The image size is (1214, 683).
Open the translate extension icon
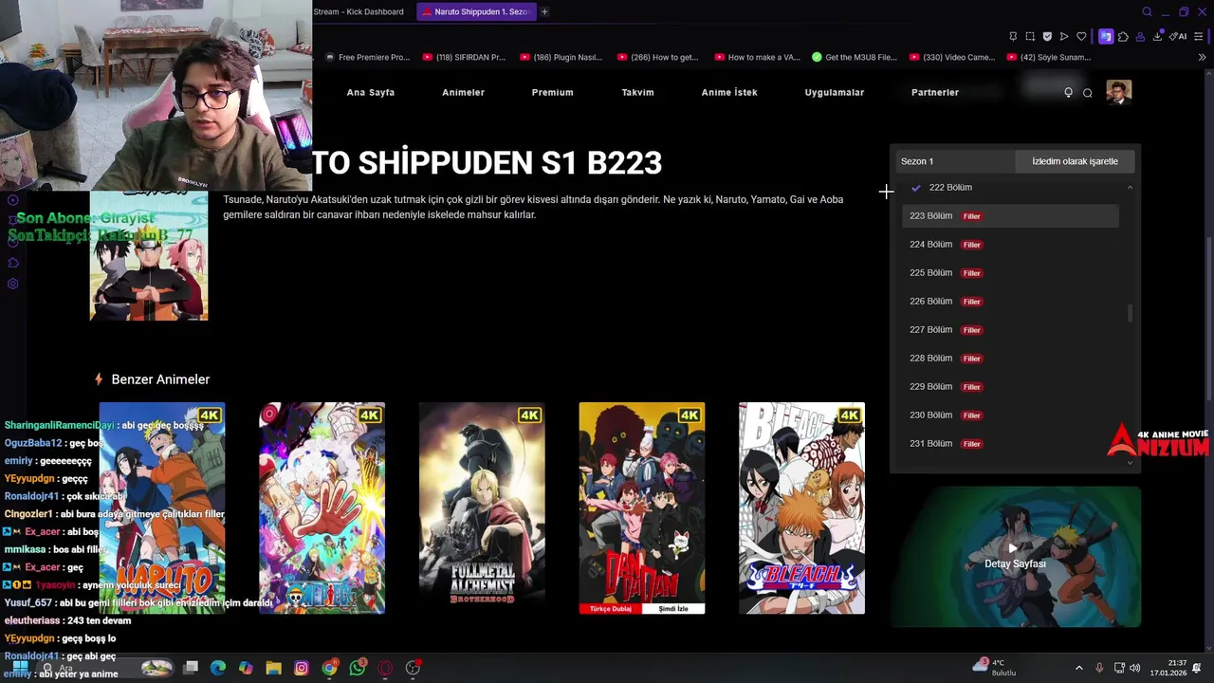coord(1106,36)
